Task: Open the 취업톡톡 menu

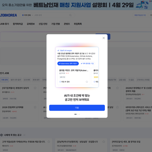Action: tap(78, 24)
